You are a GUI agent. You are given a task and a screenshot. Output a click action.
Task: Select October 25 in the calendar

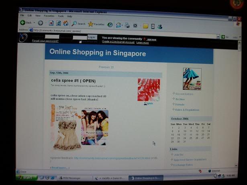[x=191, y=138]
